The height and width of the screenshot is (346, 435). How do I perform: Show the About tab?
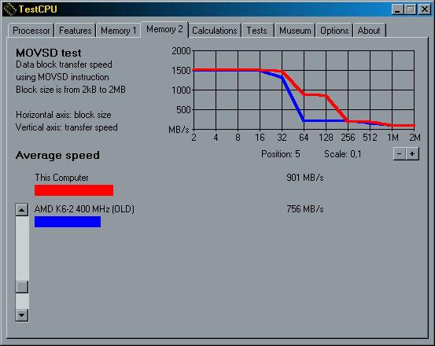[x=369, y=30]
